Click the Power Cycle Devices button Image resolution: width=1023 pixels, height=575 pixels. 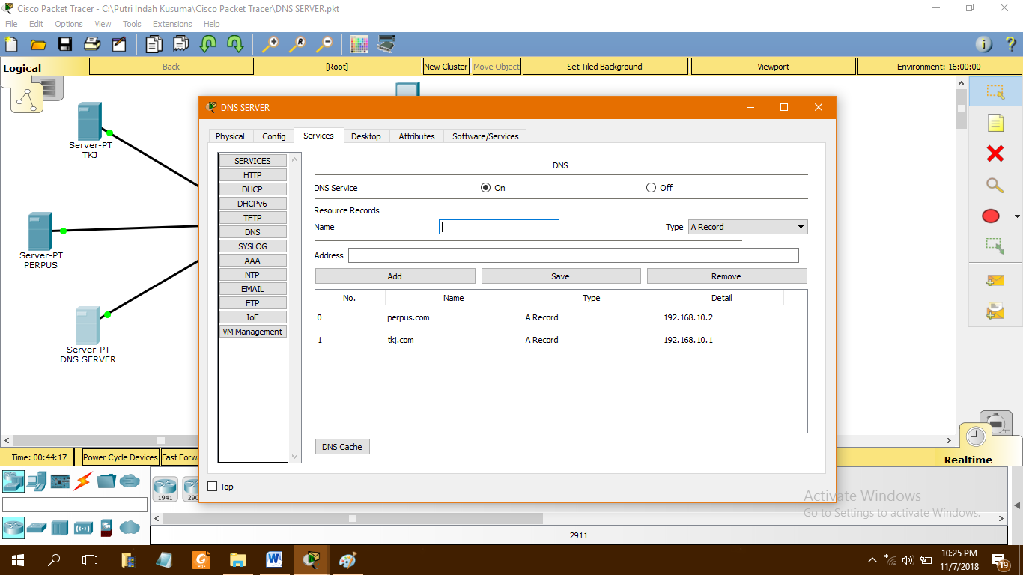click(x=121, y=457)
